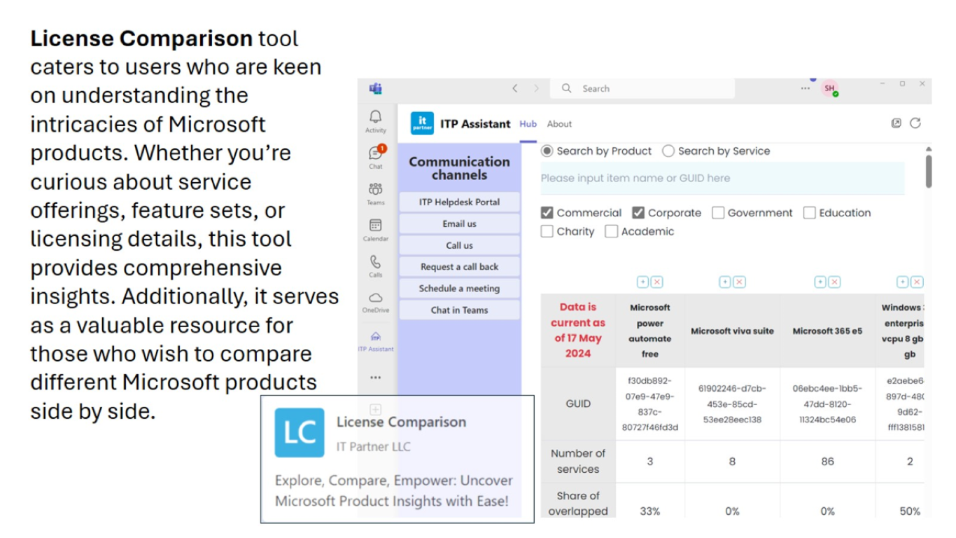Check the Academic checkbox
The height and width of the screenshot is (538, 956).
tap(612, 231)
